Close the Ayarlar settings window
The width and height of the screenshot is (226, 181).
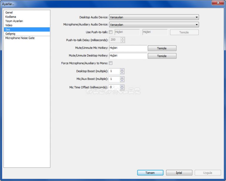point(217,3)
